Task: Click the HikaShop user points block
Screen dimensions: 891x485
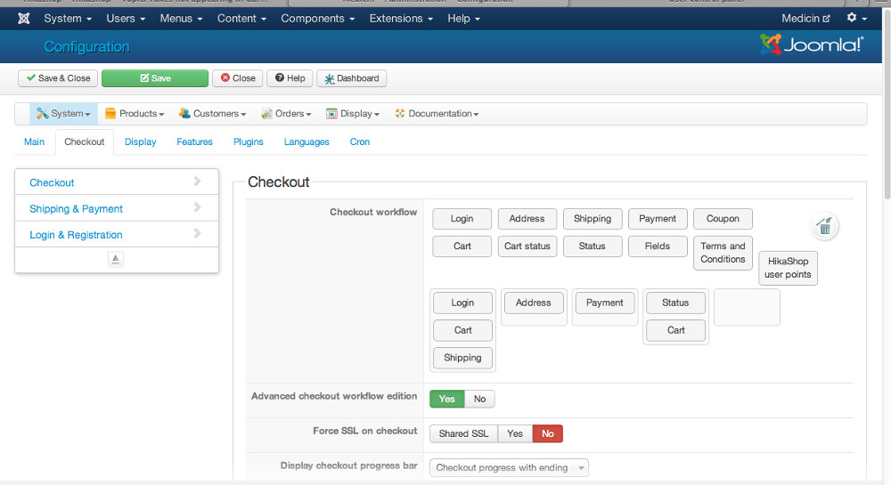Action: [788, 268]
